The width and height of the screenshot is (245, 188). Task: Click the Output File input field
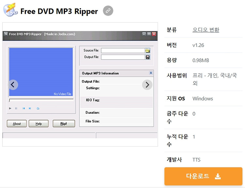(x=123, y=57)
